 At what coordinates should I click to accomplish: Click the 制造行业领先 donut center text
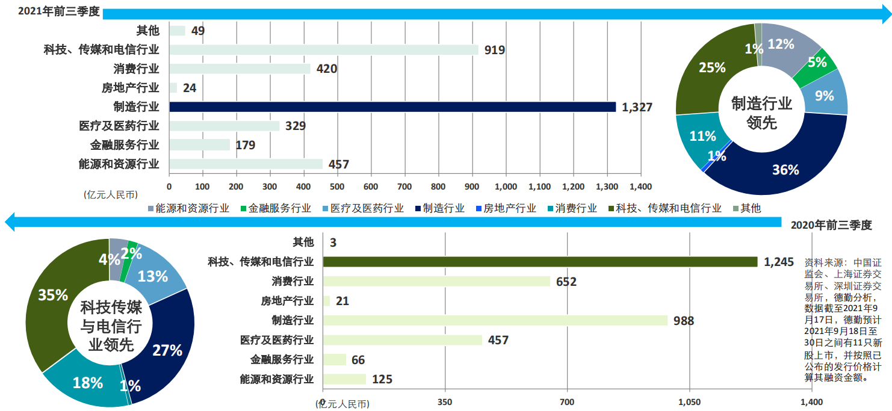762,113
